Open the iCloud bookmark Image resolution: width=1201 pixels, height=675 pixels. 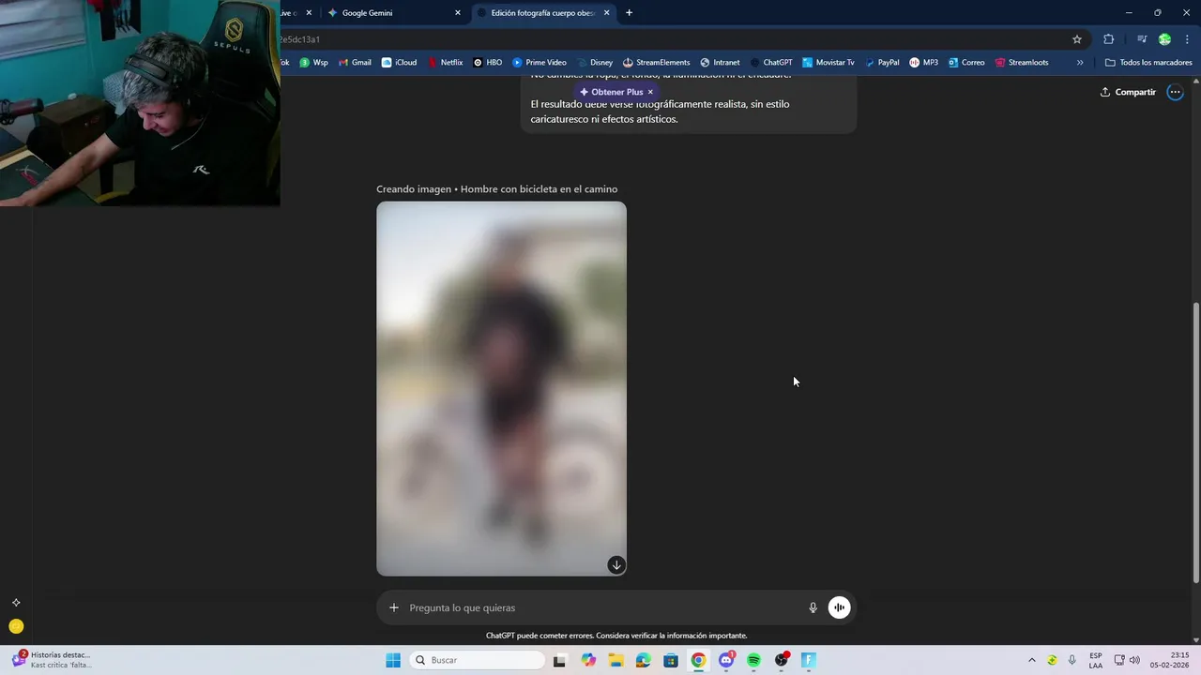399,63
